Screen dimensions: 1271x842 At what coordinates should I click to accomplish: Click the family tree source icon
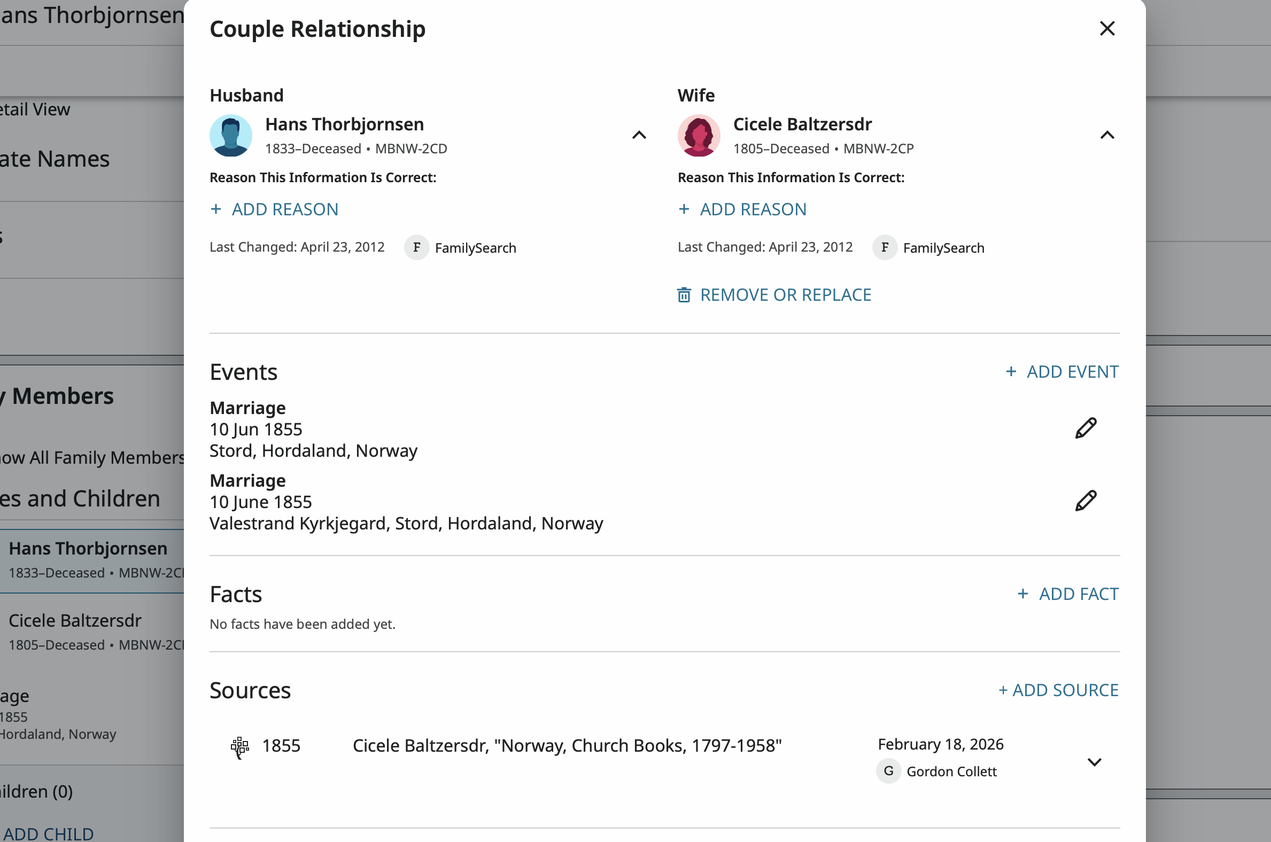pos(239,746)
